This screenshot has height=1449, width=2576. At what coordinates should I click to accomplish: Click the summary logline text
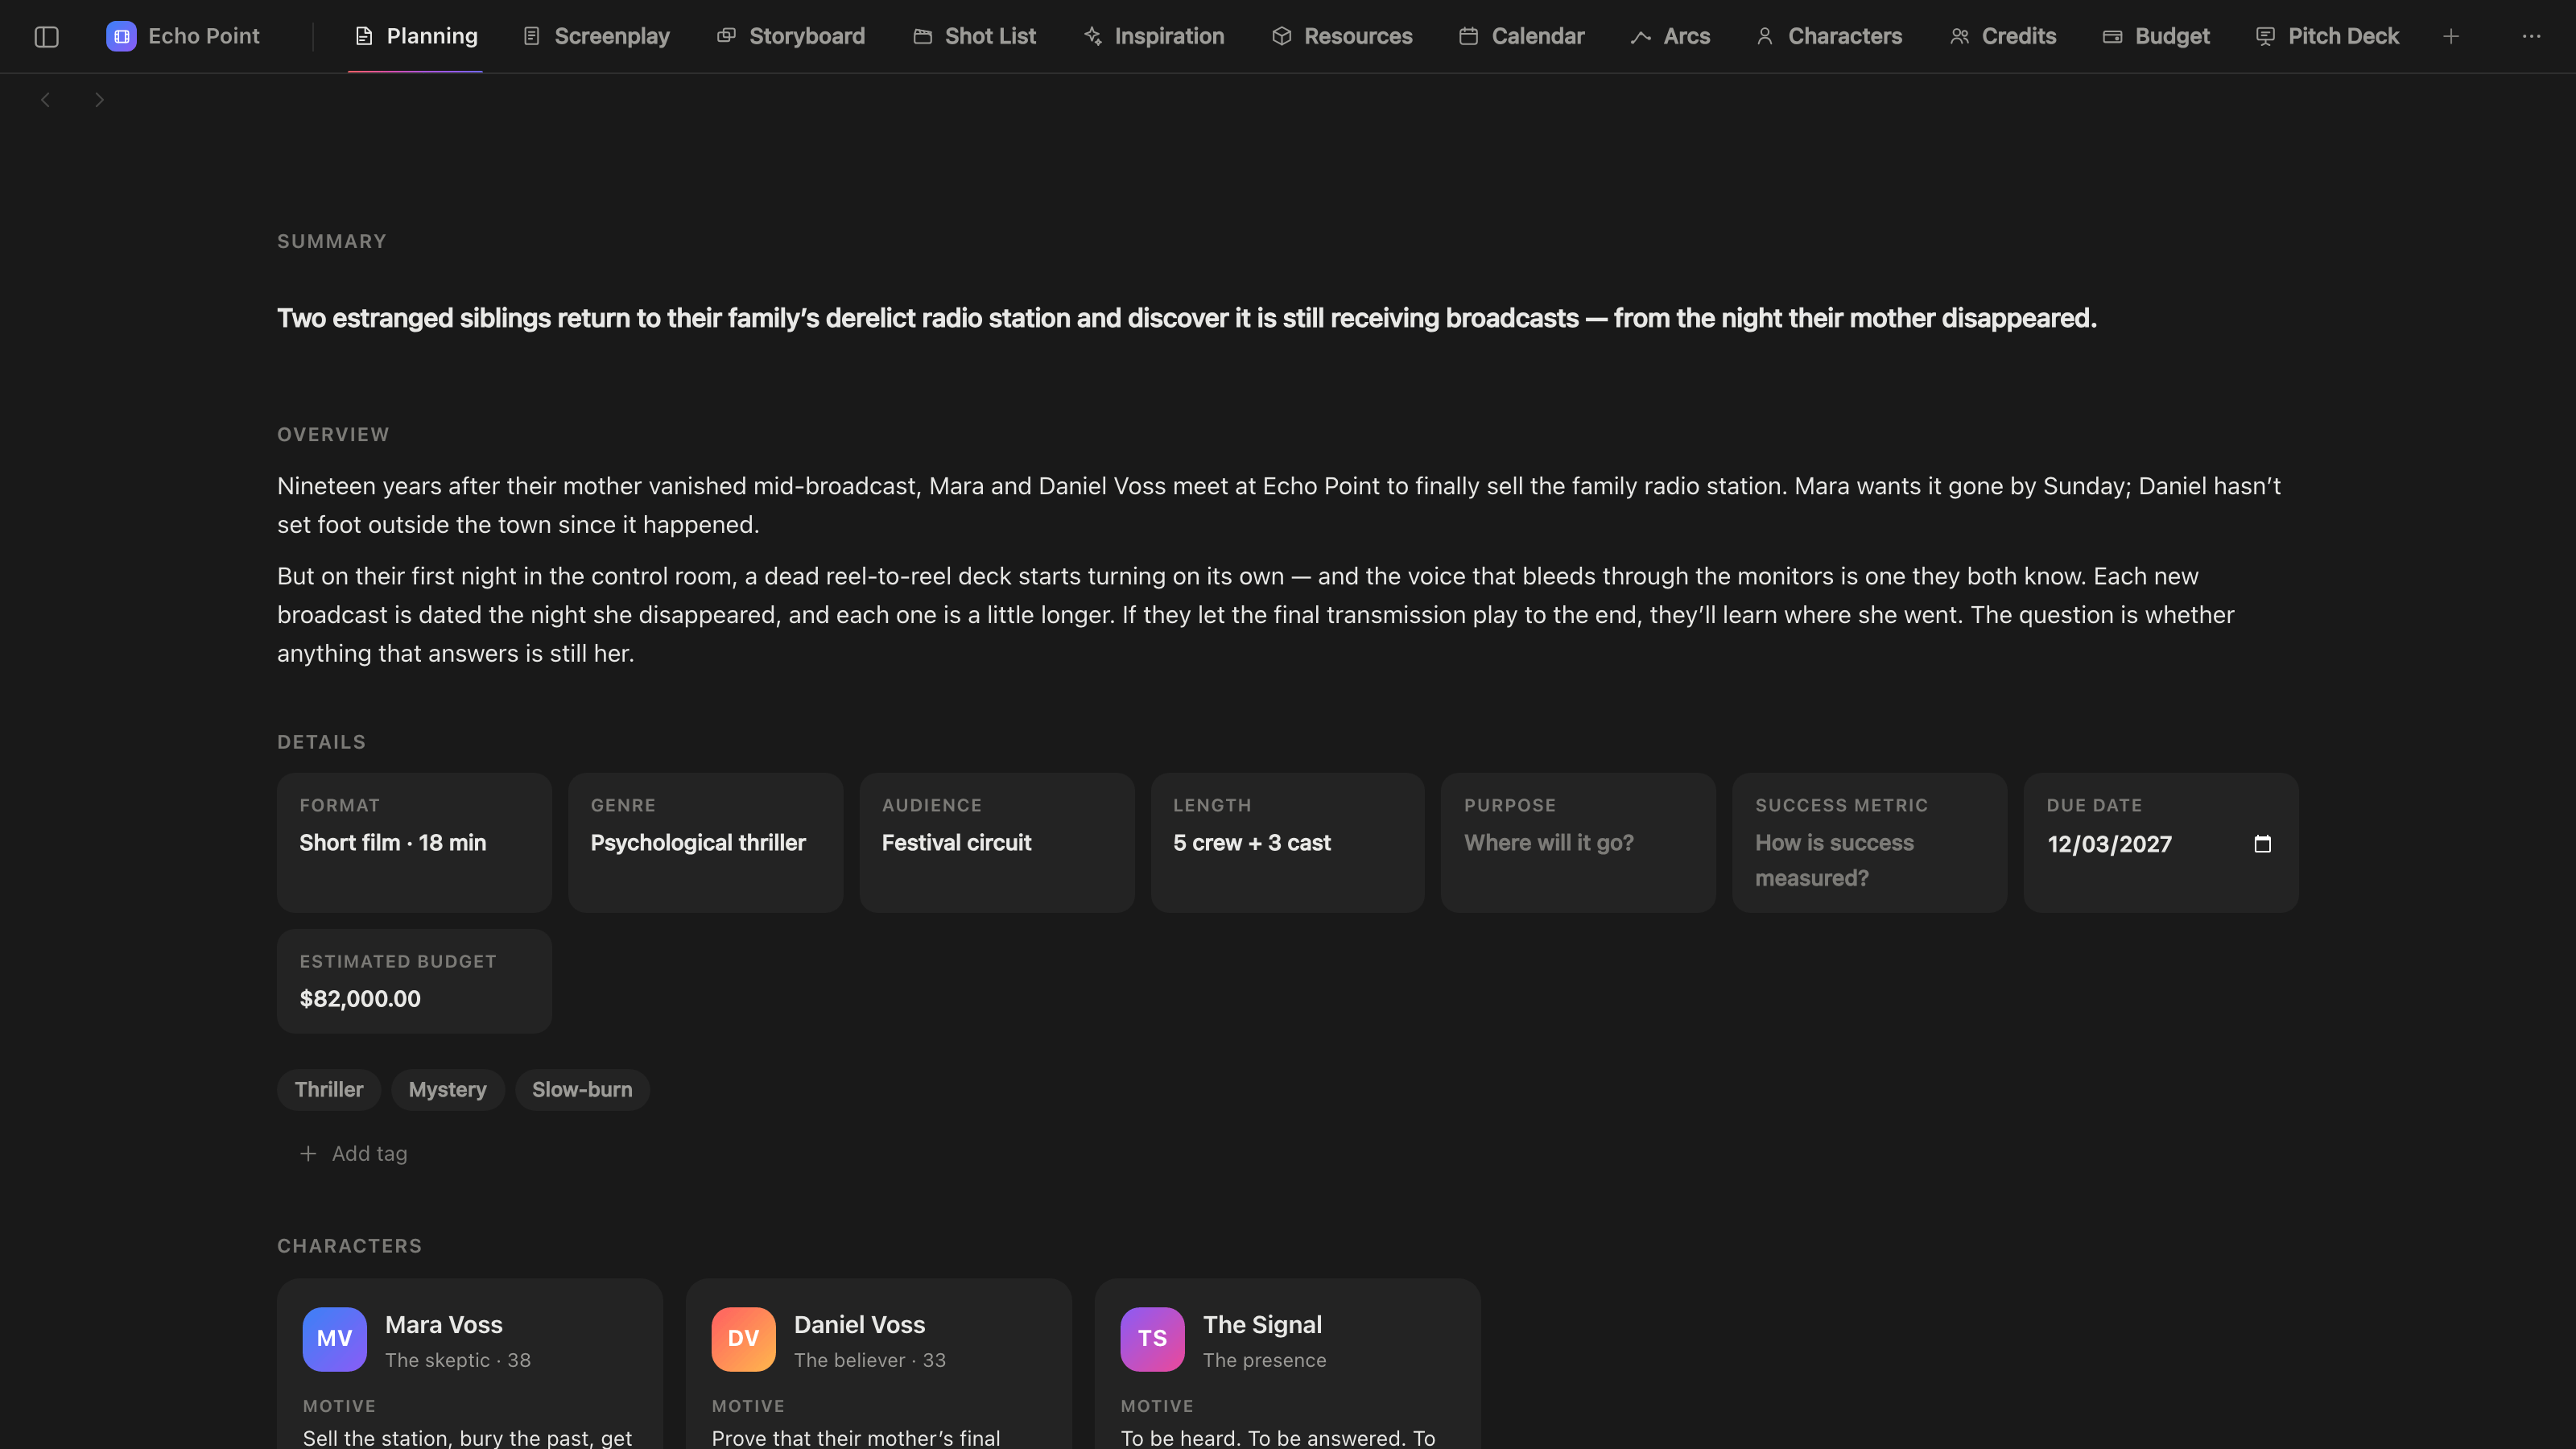point(1187,318)
